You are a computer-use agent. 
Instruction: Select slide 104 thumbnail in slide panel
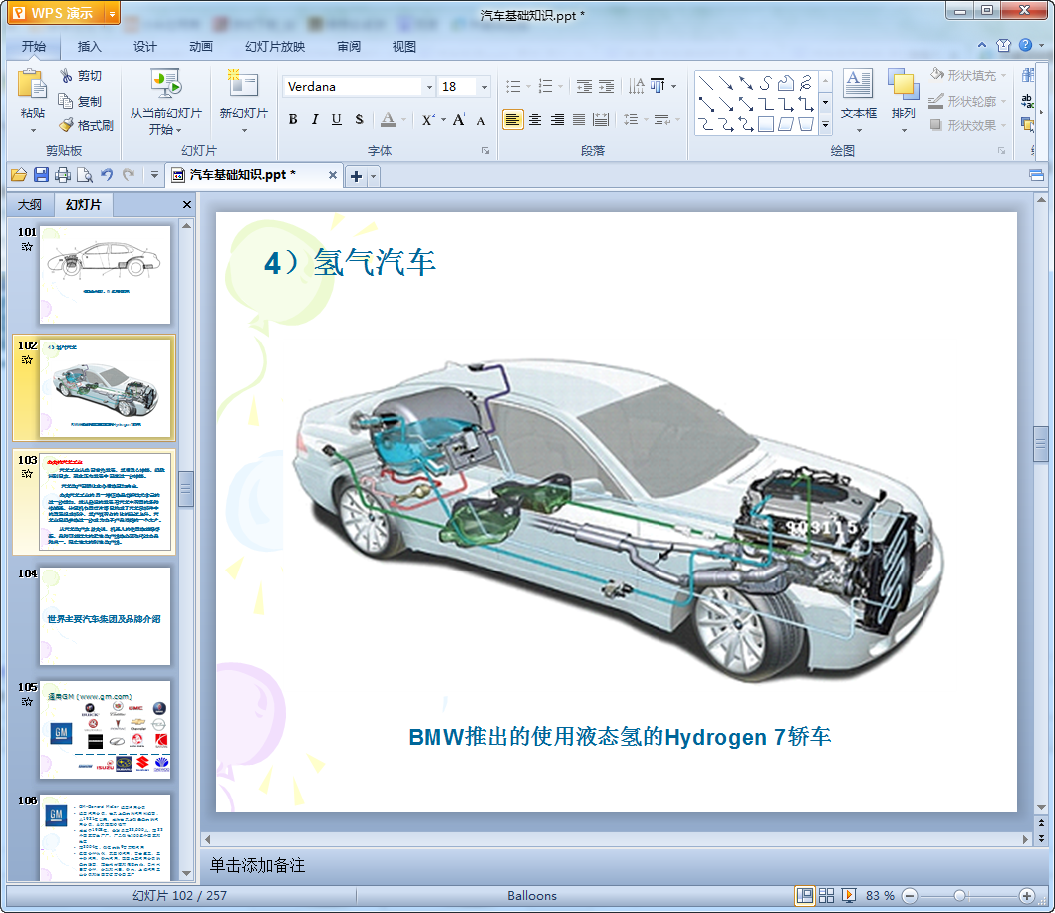coord(105,616)
